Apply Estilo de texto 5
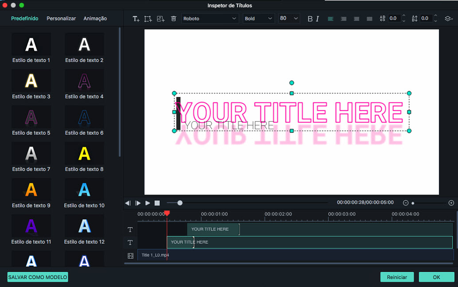Viewport: 458px width, 287px height. [x=31, y=121]
